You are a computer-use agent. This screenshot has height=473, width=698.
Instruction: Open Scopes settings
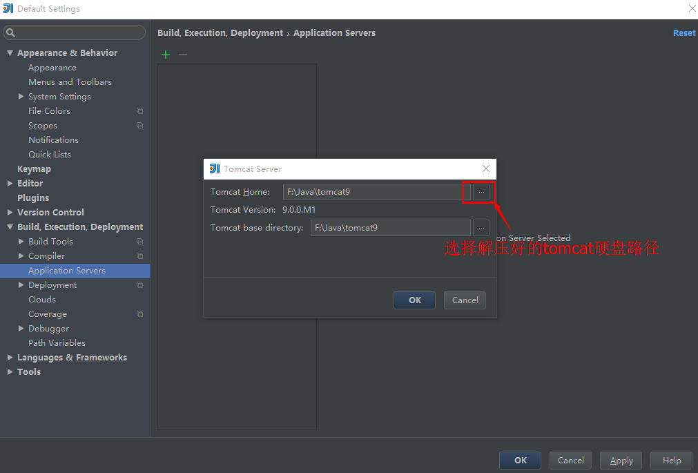tap(43, 126)
